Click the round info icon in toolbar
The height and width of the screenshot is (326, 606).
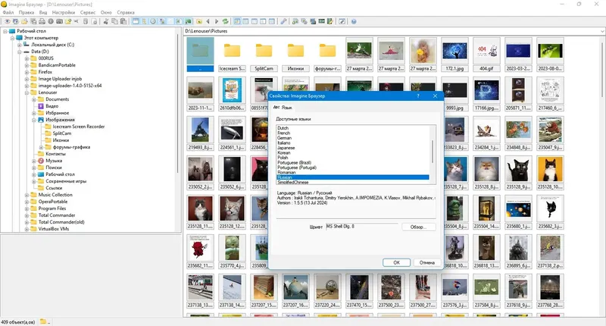coord(51,21)
